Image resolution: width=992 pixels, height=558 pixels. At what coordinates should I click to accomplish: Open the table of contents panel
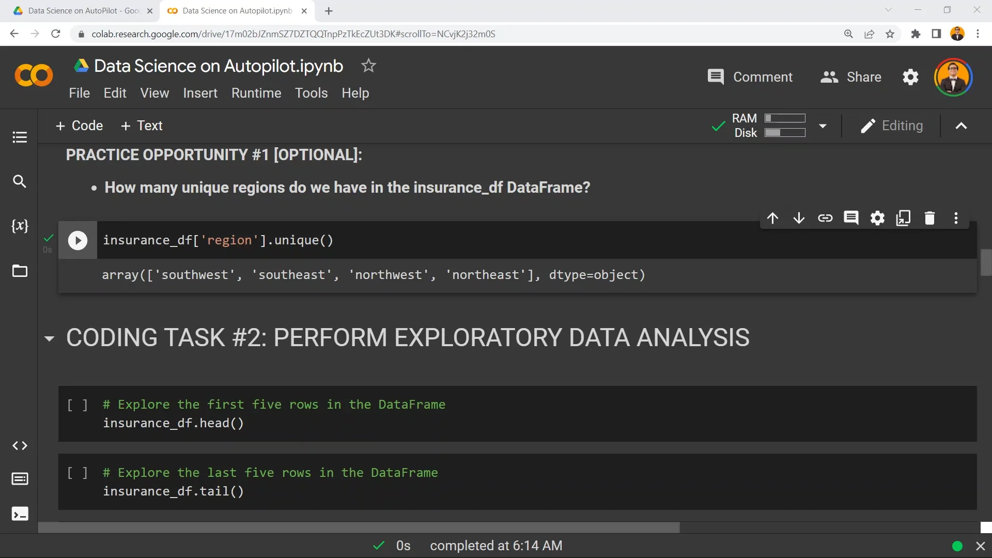(19, 137)
